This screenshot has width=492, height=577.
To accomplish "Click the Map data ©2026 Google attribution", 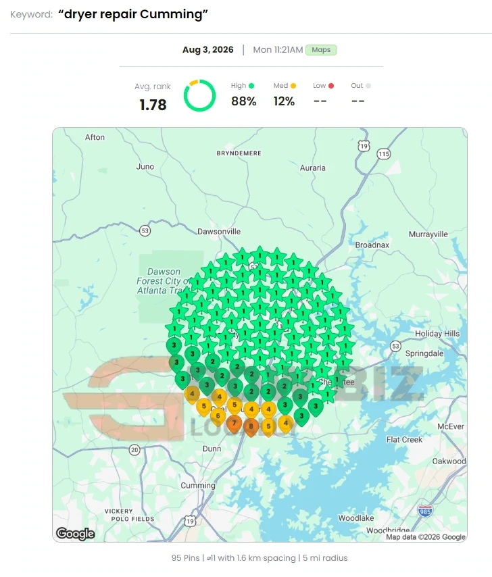I will [426, 537].
